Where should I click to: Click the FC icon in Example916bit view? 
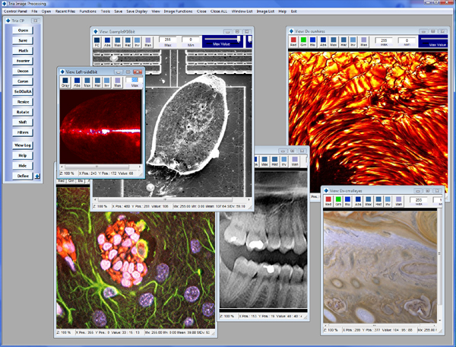click(x=97, y=40)
